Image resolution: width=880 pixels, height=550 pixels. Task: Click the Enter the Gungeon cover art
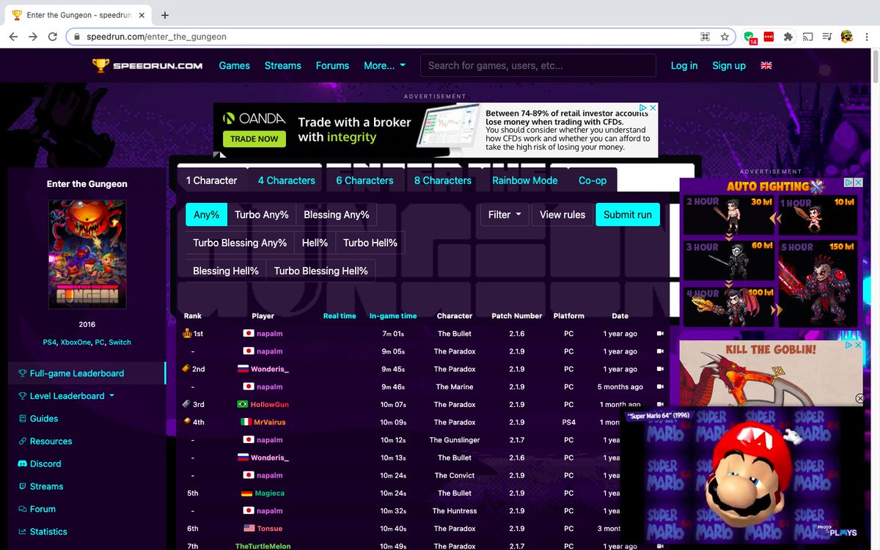pyautogui.click(x=87, y=254)
